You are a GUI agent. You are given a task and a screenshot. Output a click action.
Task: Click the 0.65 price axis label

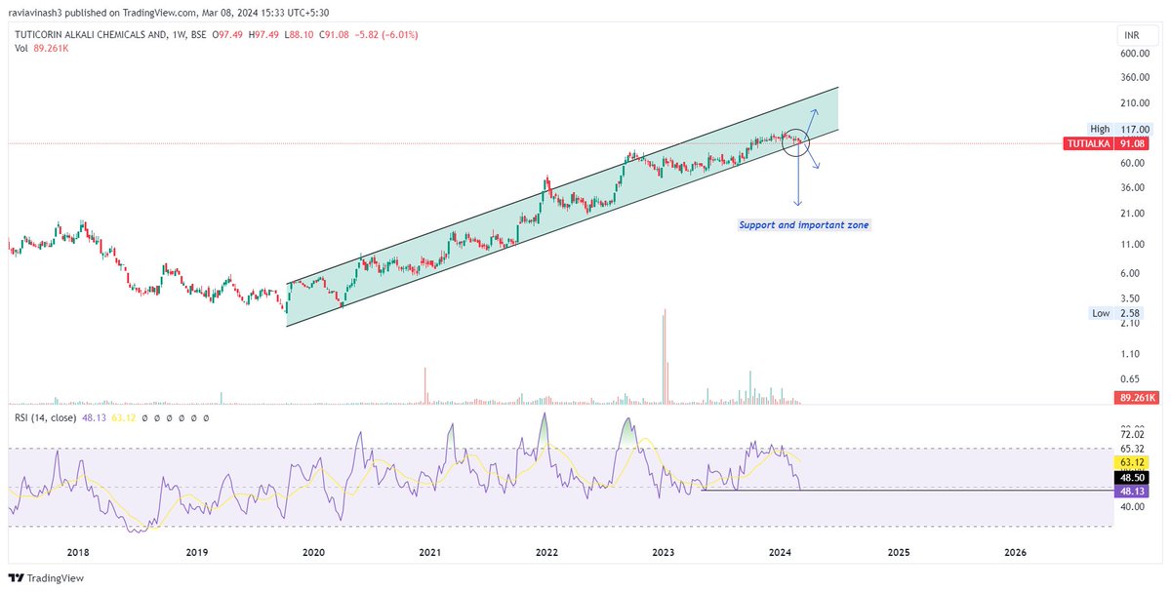[x=1132, y=379]
